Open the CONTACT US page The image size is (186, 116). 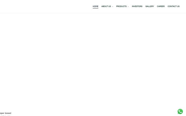[173, 6]
